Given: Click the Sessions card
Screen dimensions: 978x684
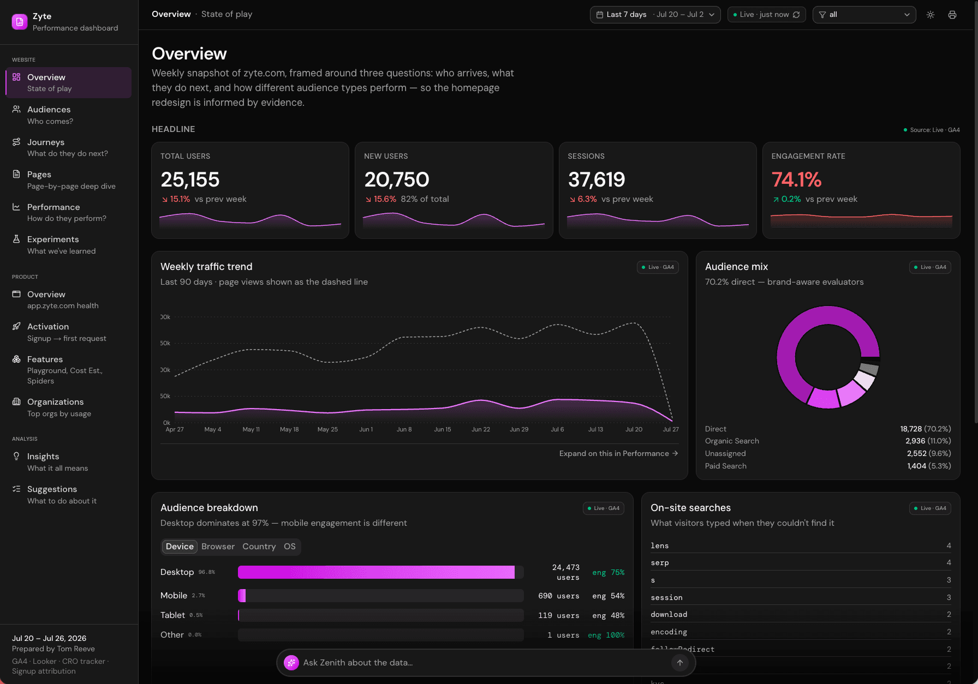Looking at the screenshot, I should click(x=657, y=190).
